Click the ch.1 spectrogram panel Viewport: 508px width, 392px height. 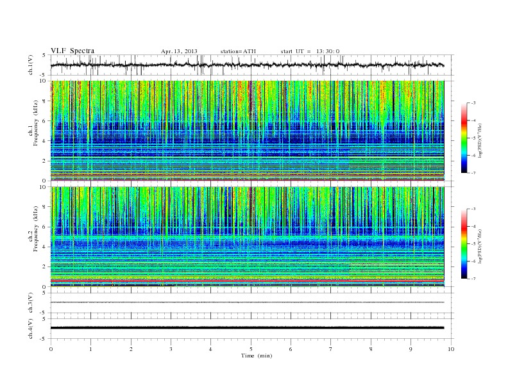[x=248, y=131]
